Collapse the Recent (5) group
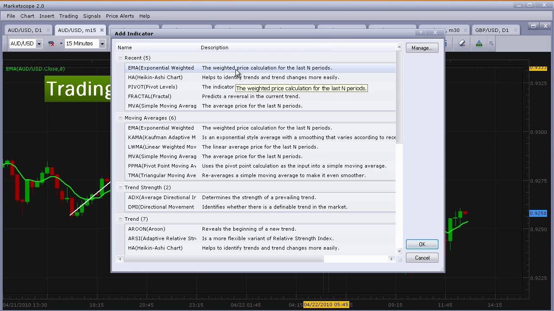The width and height of the screenshot is (554, 311). point(121,57)
